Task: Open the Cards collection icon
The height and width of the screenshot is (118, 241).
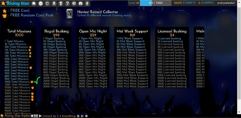Action: pyautogui.click(x=47, y=3)
